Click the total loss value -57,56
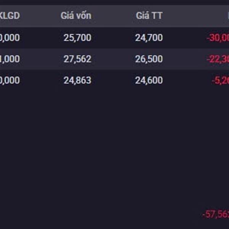Image resolution: width=229 pixels, height=229 pixels. (216, 214)
